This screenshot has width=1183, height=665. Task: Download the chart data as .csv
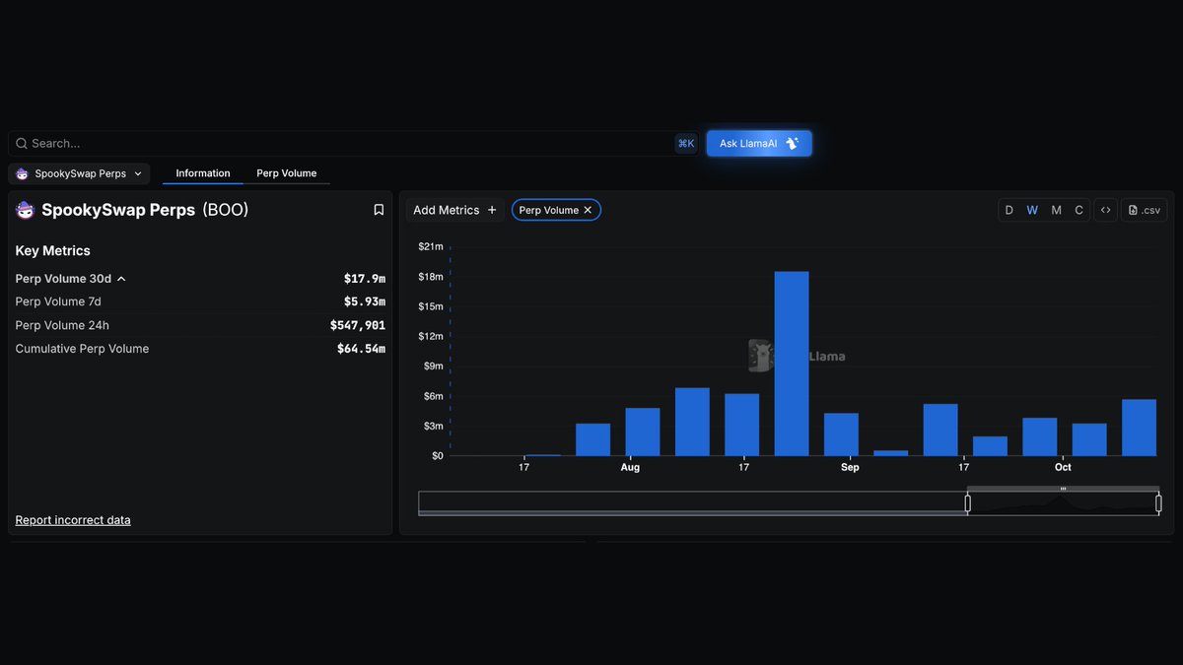pos(1145,210)
